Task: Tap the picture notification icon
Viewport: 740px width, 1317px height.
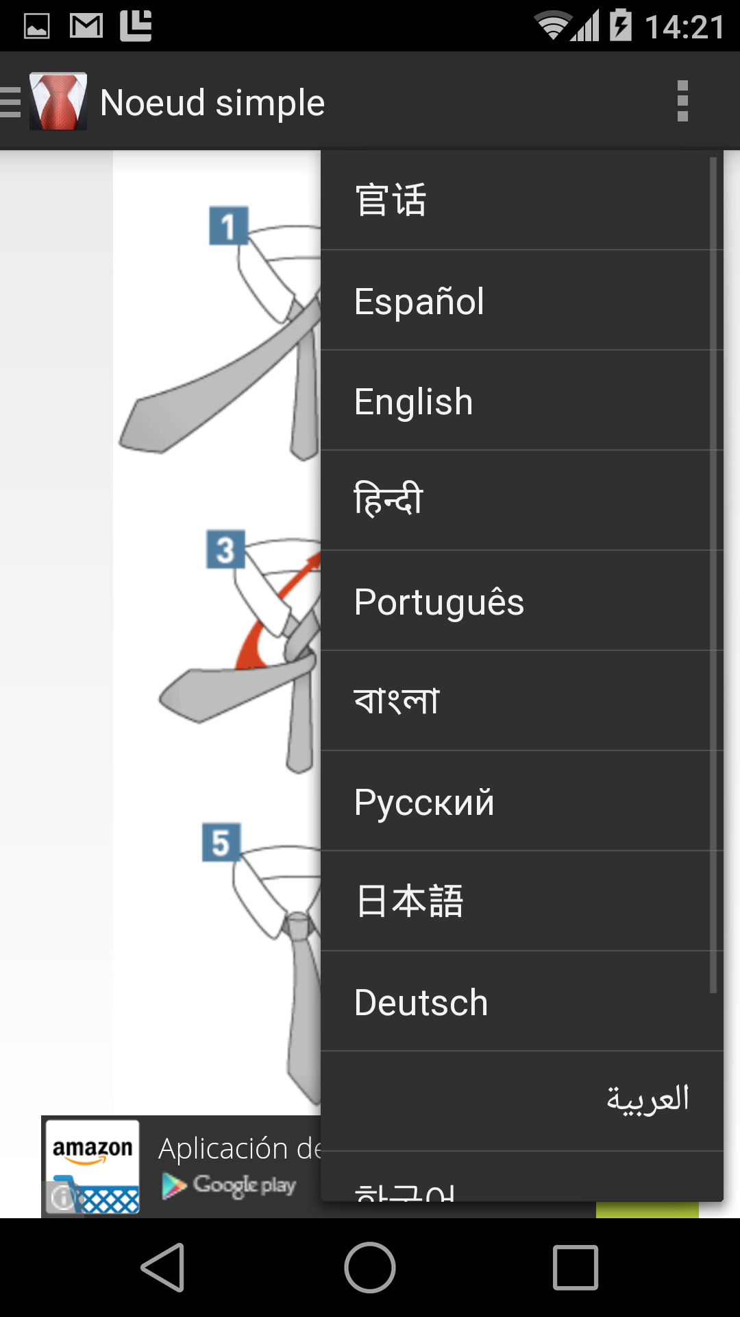Action: pos(37,26)
